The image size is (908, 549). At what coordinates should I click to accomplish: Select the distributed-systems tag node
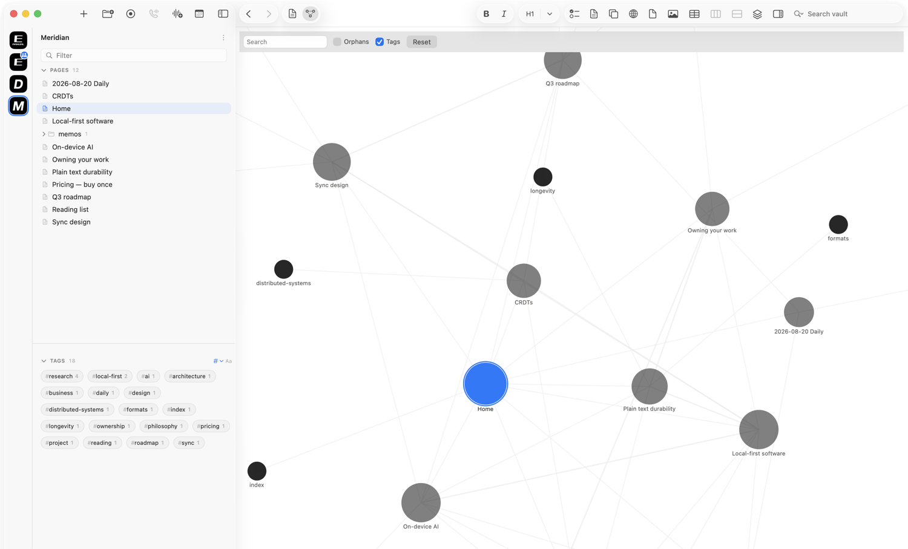283,269
